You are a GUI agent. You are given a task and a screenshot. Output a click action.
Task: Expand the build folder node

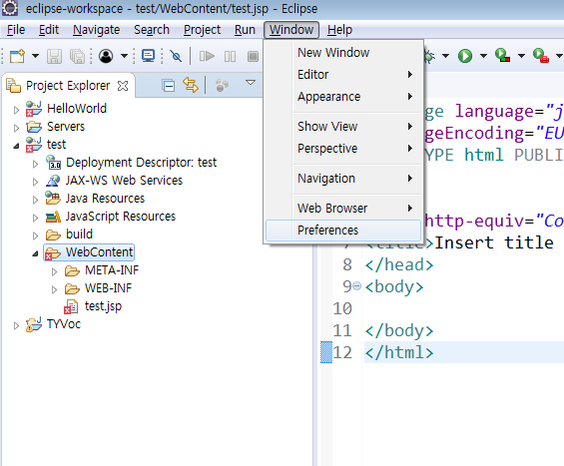[x=35, y=235]
